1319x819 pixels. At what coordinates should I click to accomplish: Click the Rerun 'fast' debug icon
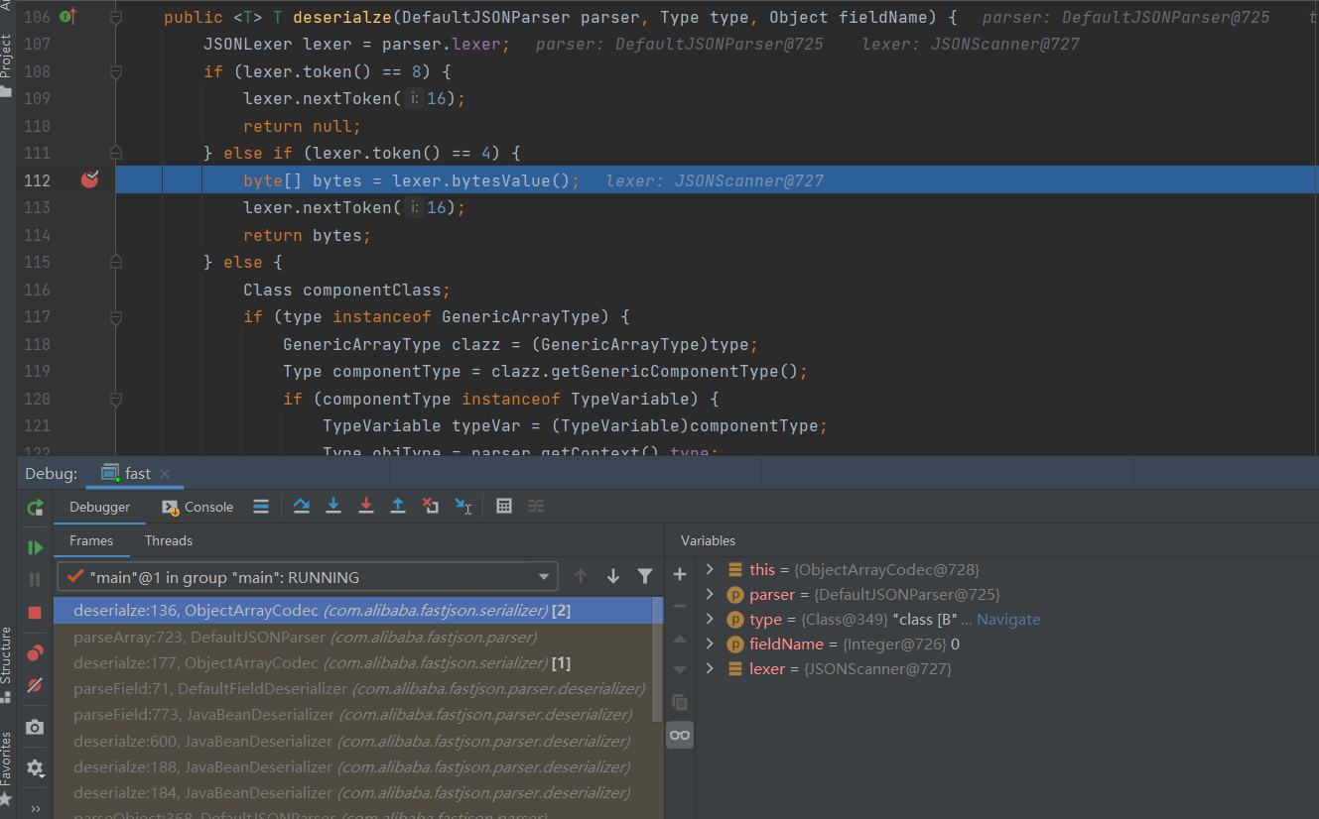pyautogui.click(x=36, y=507)
